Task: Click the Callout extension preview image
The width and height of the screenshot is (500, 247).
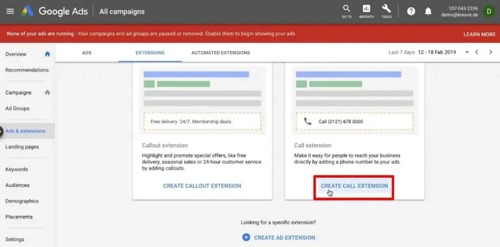Action: point(202,100)
